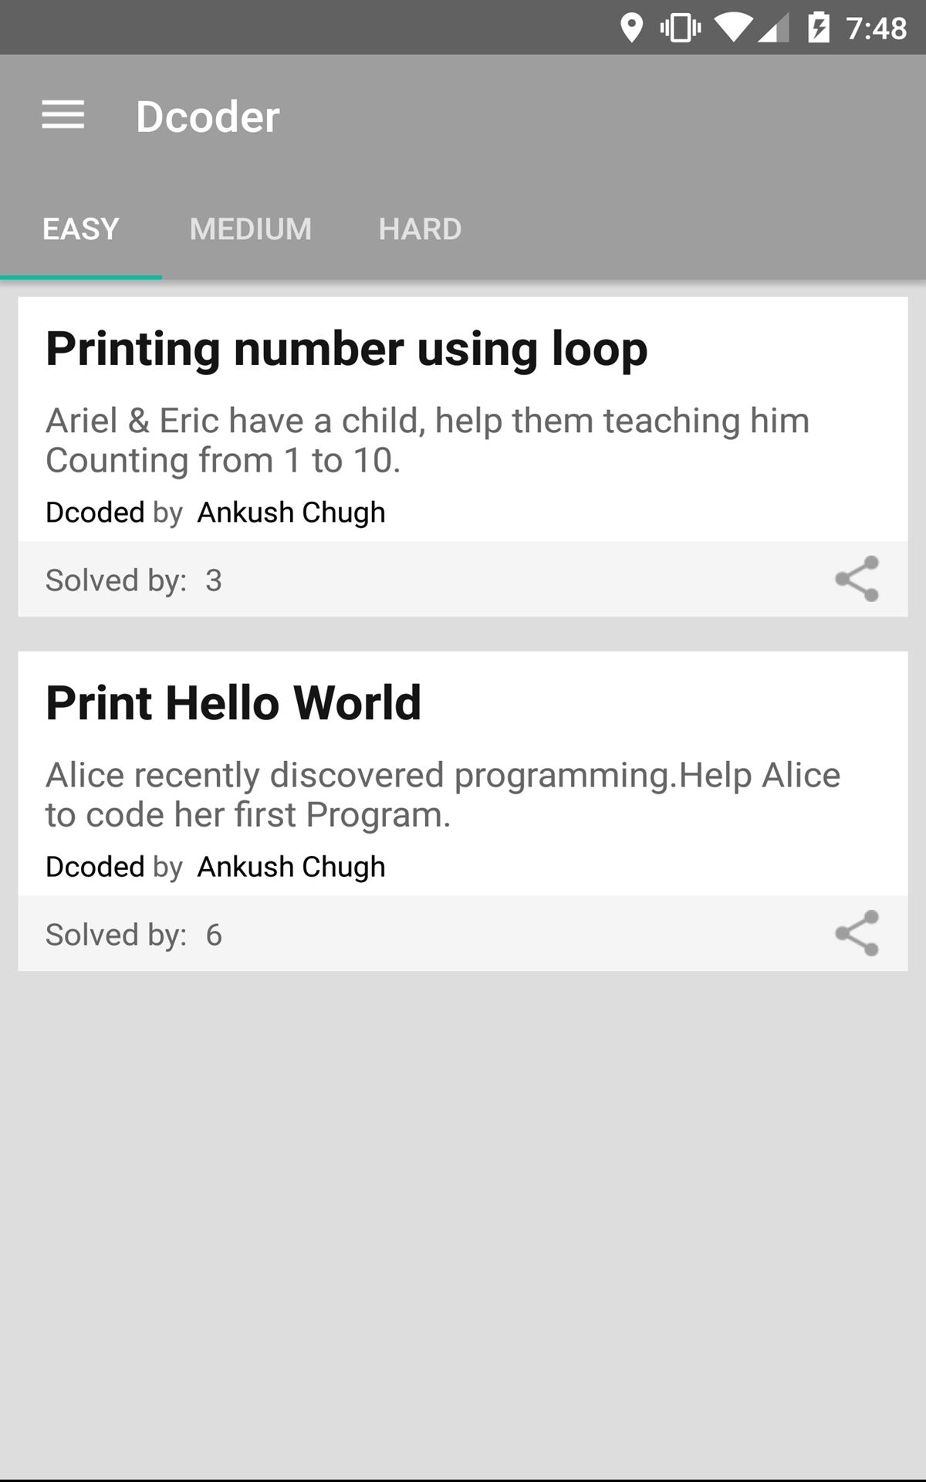Image resolution: width=926 pixels, height=1482 pixels.
Task: Open the hamburger navigation menu
Action: pos(63,116)
